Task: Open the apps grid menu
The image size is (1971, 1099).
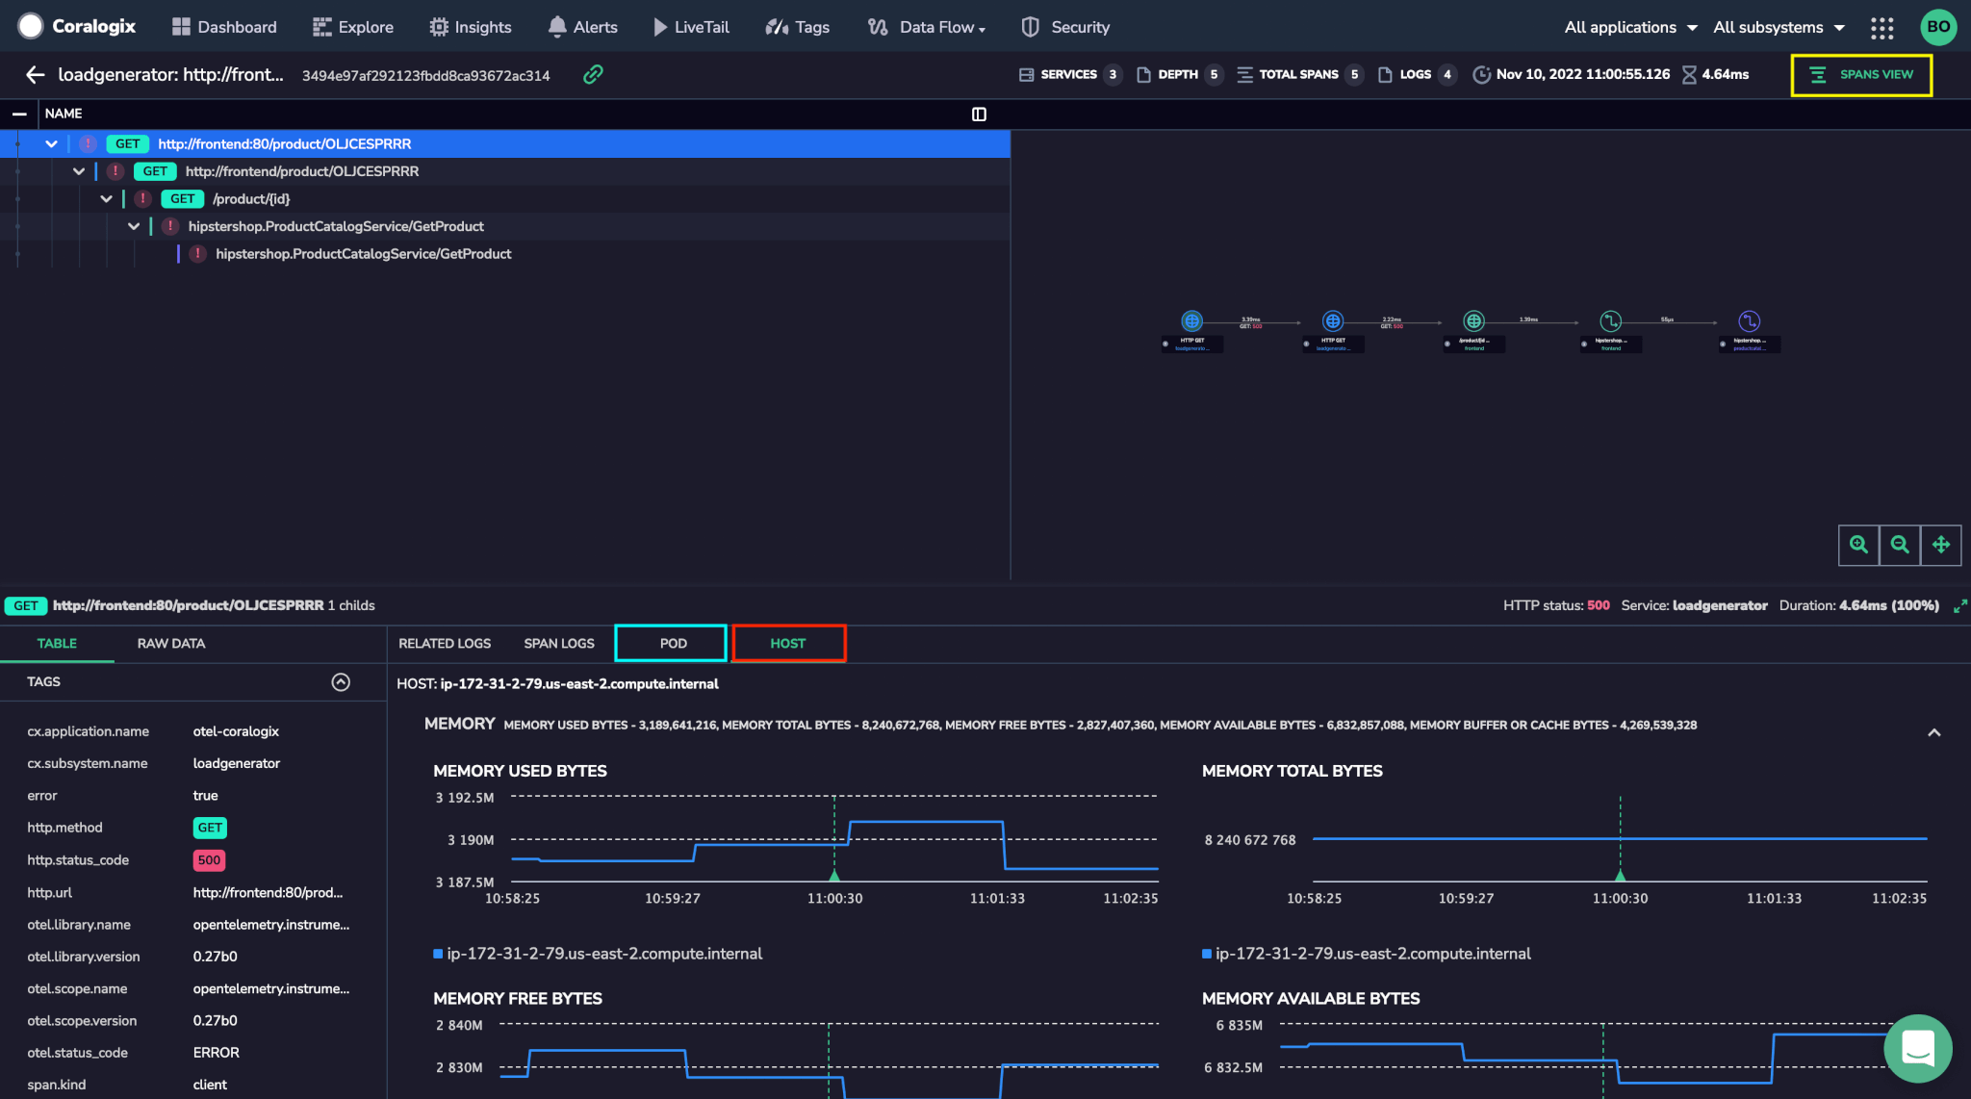Action: pos(1881,27)
